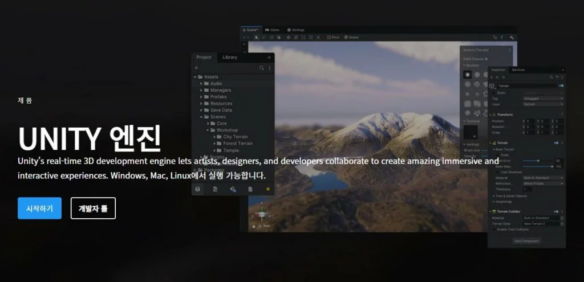Viewport: 584px width, 282px height.
Task: Click the search icon in the Project panel
Action: [x=261, y=68]
